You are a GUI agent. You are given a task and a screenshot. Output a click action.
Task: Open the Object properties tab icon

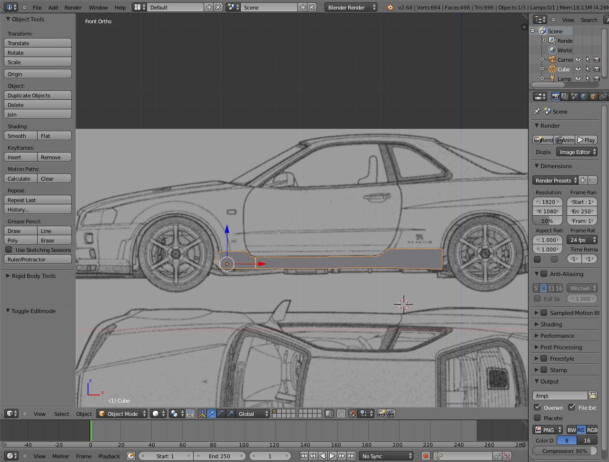(x=593, y=96)
